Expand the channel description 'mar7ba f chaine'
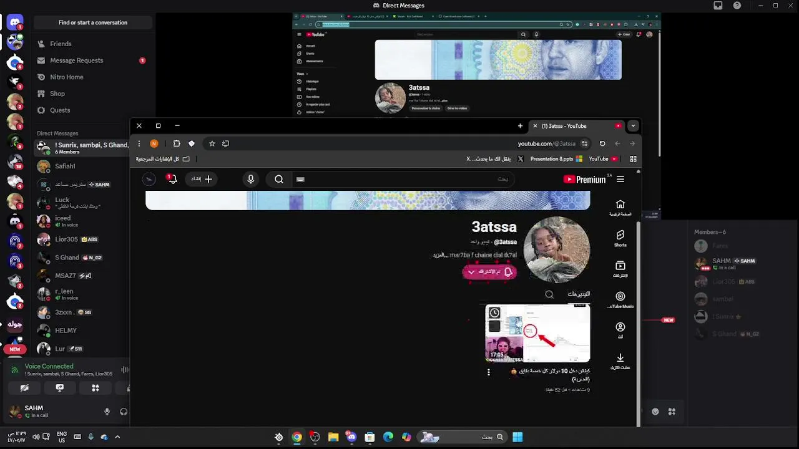The image size is (799, 449). tap(475, 255)
